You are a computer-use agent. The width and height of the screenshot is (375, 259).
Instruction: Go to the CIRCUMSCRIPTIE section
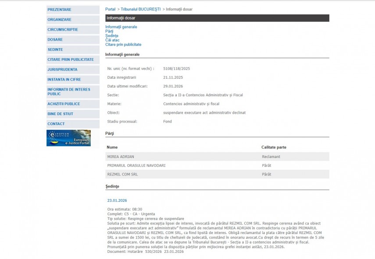[x=63, y=30]
